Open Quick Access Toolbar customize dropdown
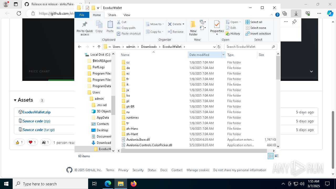 point(98,8)
